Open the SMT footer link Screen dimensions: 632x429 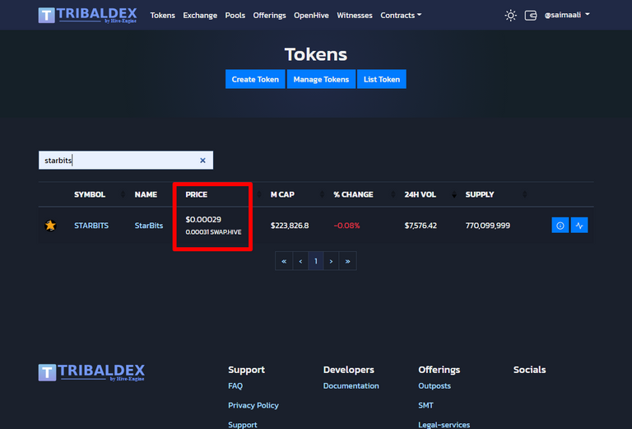(425, 405)
